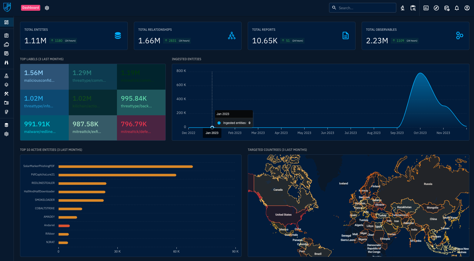
Task: Open the compass investigations icon
Action: click(x=436, y=8)
